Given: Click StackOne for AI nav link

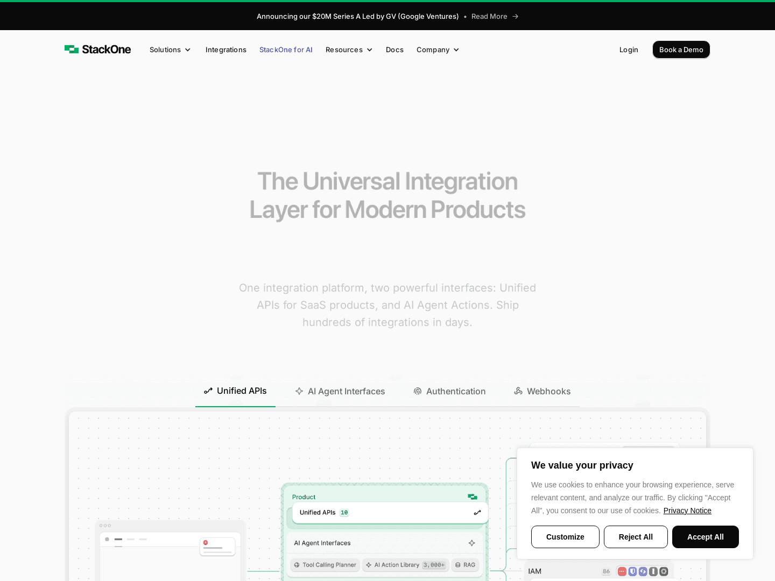Looking at the screenshot, I should (x=286, y=49).
